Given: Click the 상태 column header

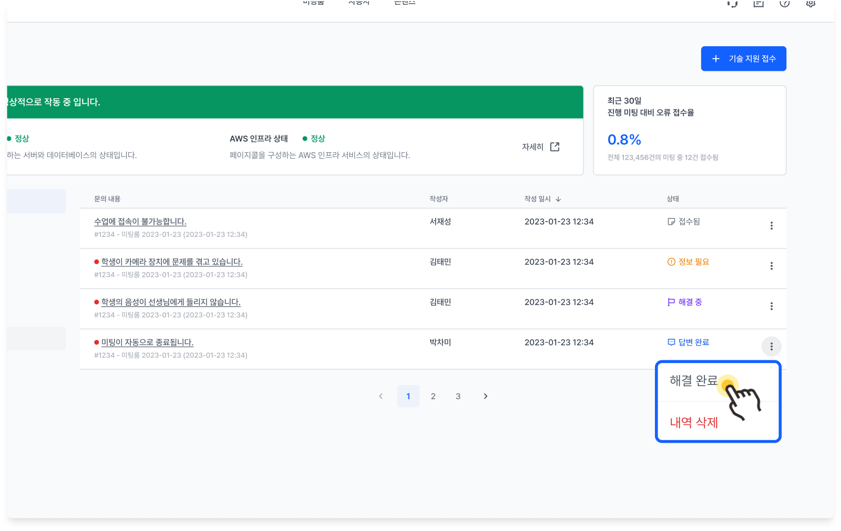Looking at the screenshot, I should [673, 199].
